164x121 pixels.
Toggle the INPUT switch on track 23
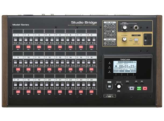pyautogui.click(x=79, y=85)
